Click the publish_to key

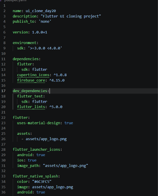tap(23, 22)
